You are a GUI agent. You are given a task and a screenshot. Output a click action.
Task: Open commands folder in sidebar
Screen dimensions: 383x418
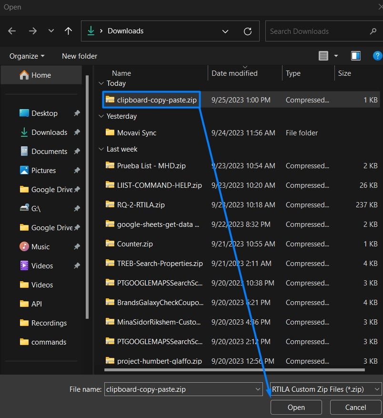pyautogui.click(x=49, y=342)
